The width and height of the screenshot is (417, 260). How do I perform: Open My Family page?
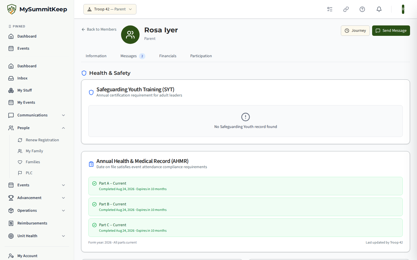(42, 151)
